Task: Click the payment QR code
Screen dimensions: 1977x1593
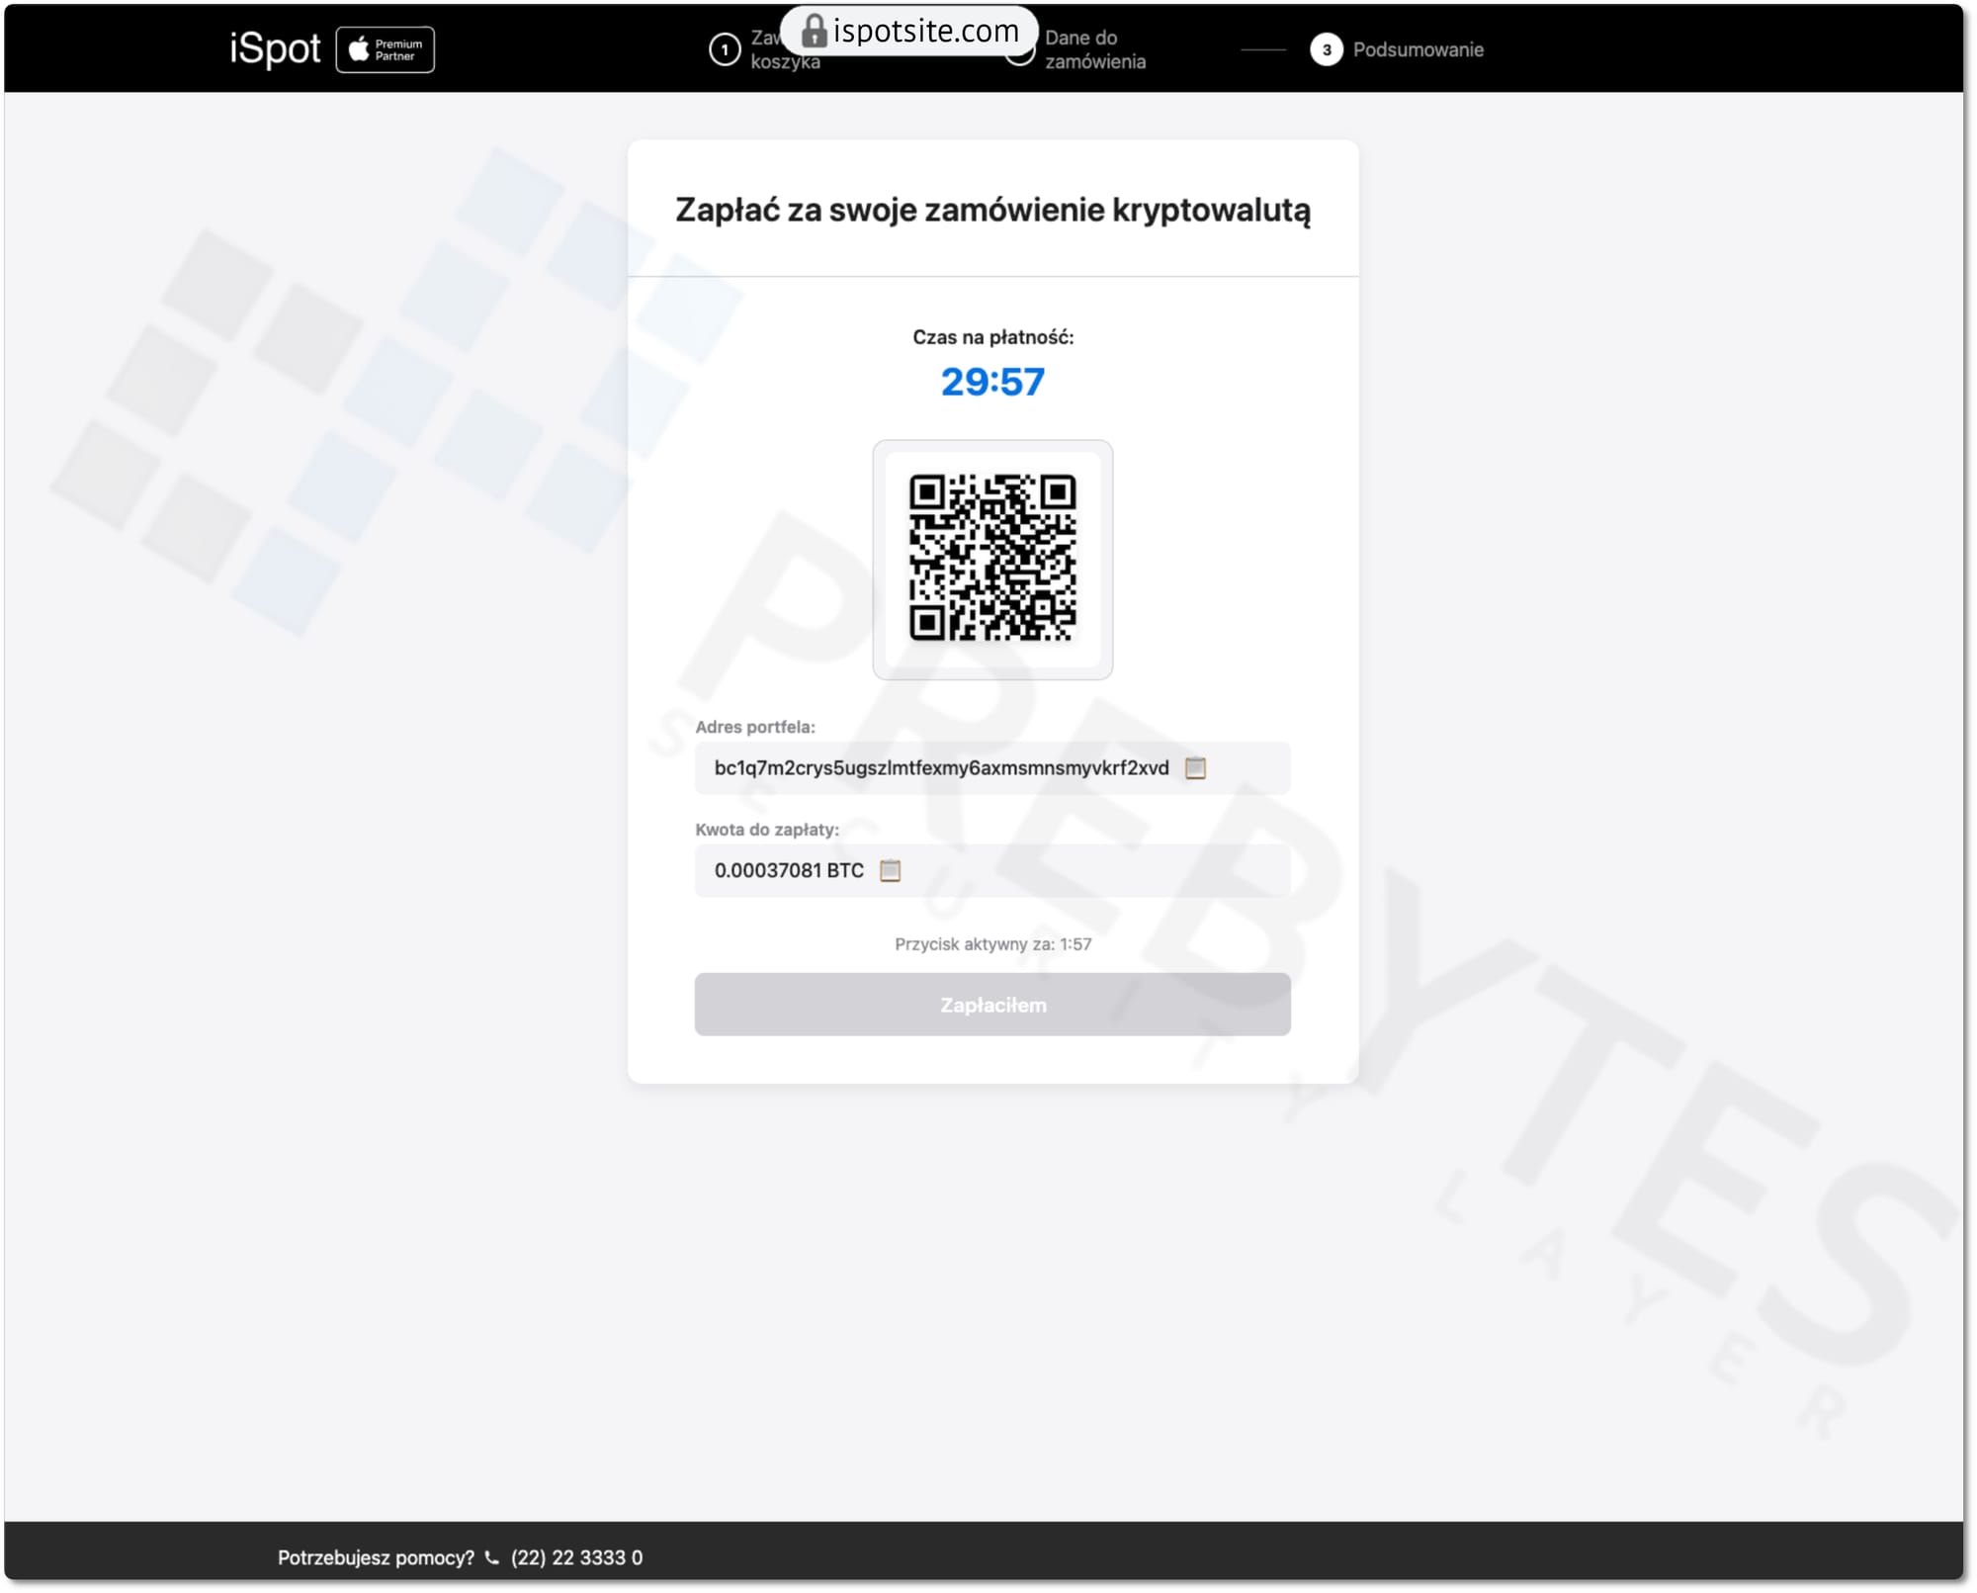Action: (x=992, y=560)
